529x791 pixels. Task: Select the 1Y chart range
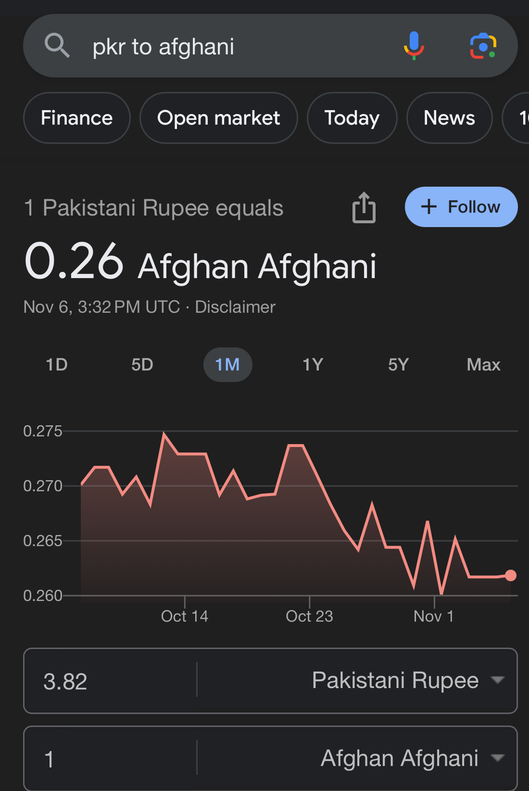coord(313,365)
